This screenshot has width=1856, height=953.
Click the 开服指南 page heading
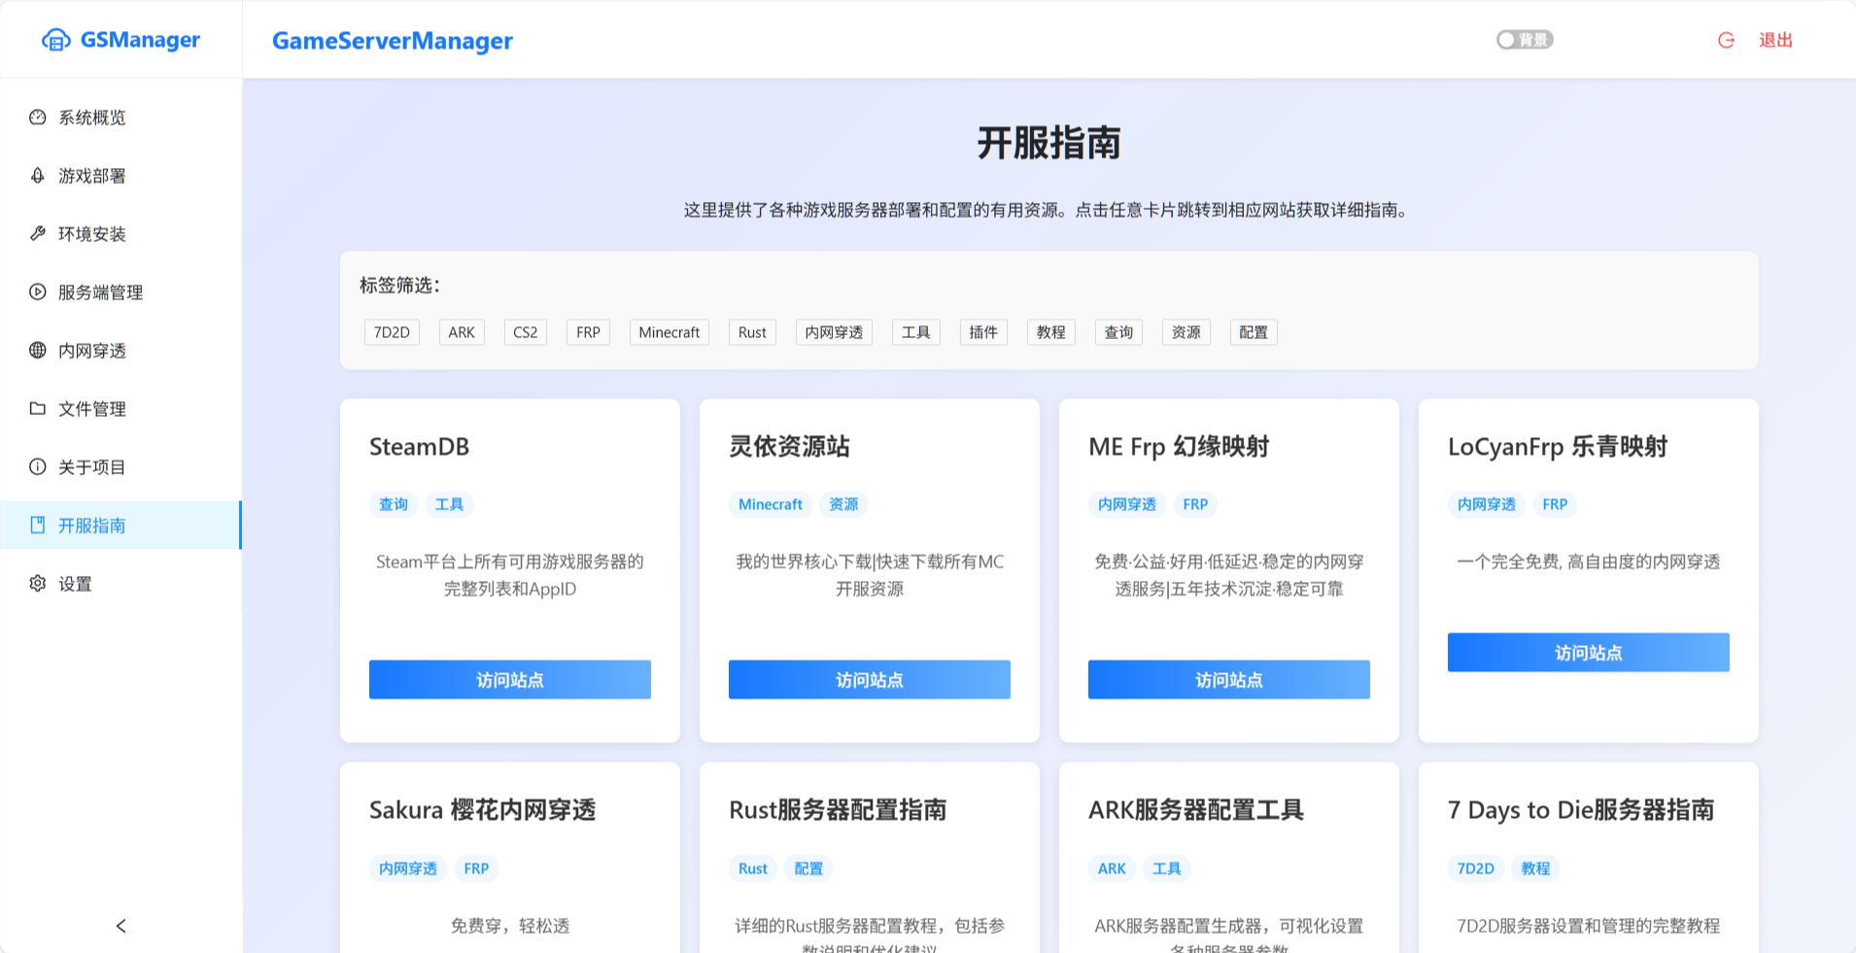(1049, 143)
